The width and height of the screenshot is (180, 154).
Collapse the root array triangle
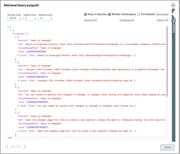tap(8, 27)
